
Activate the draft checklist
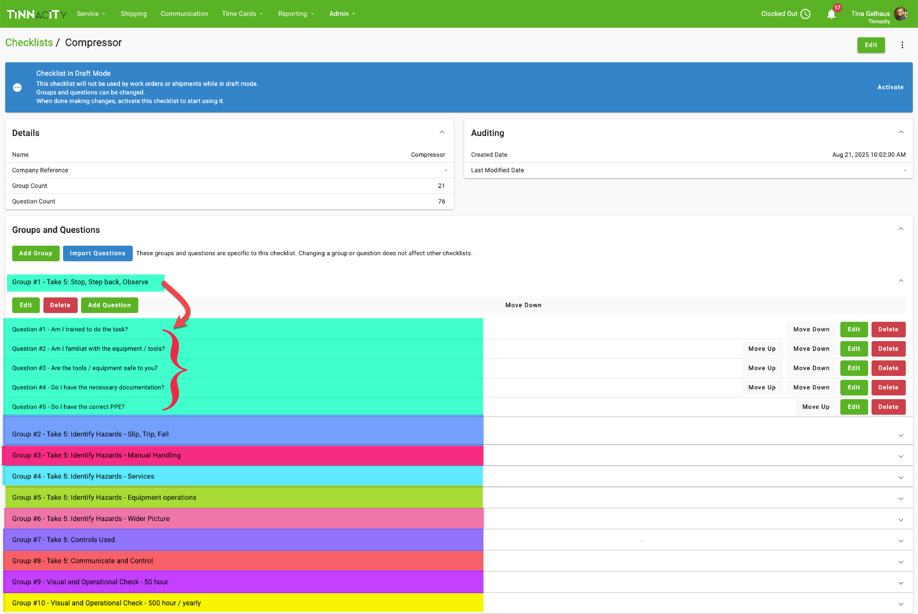(x=890, y=87)
